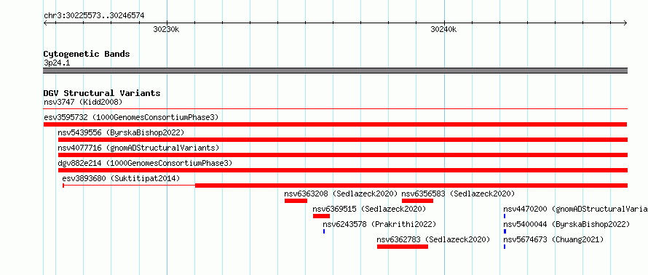Viewport: 648px width, 275px height.
Task: Click the nsv6369515 (Sedlazeck2020) label
Action: (369, 209)
